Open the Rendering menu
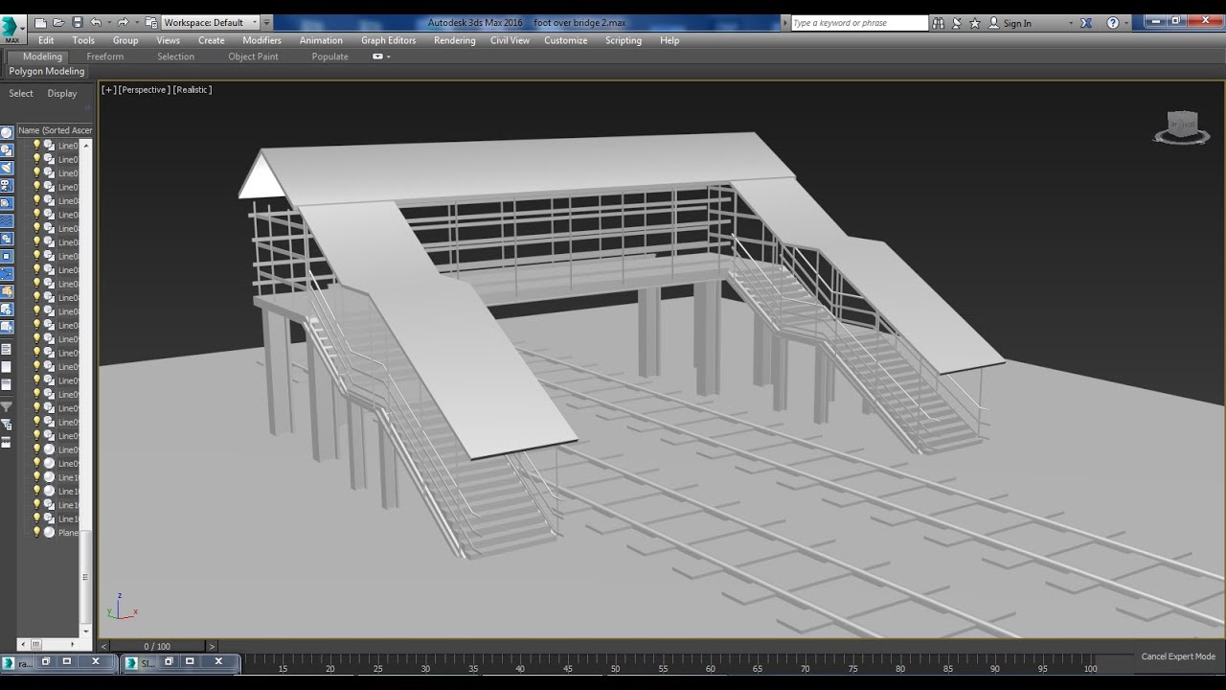1226x690 pixels. point(454,40)
